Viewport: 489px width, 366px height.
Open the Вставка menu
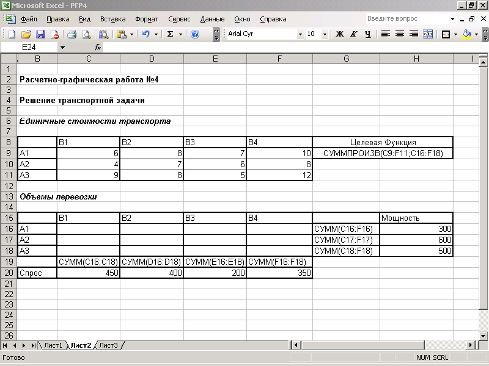[112, 19]
